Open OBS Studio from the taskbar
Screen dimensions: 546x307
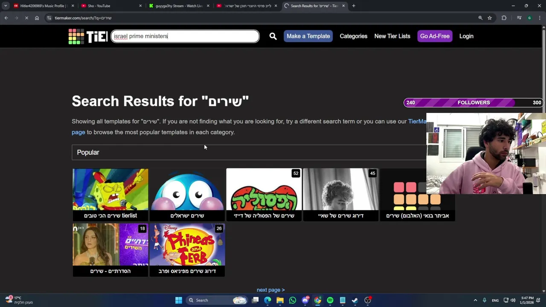tap(368, 300)
